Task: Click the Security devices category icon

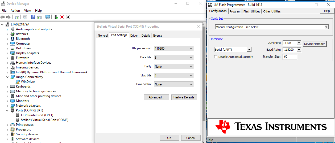Action: (x=13, y=134)
